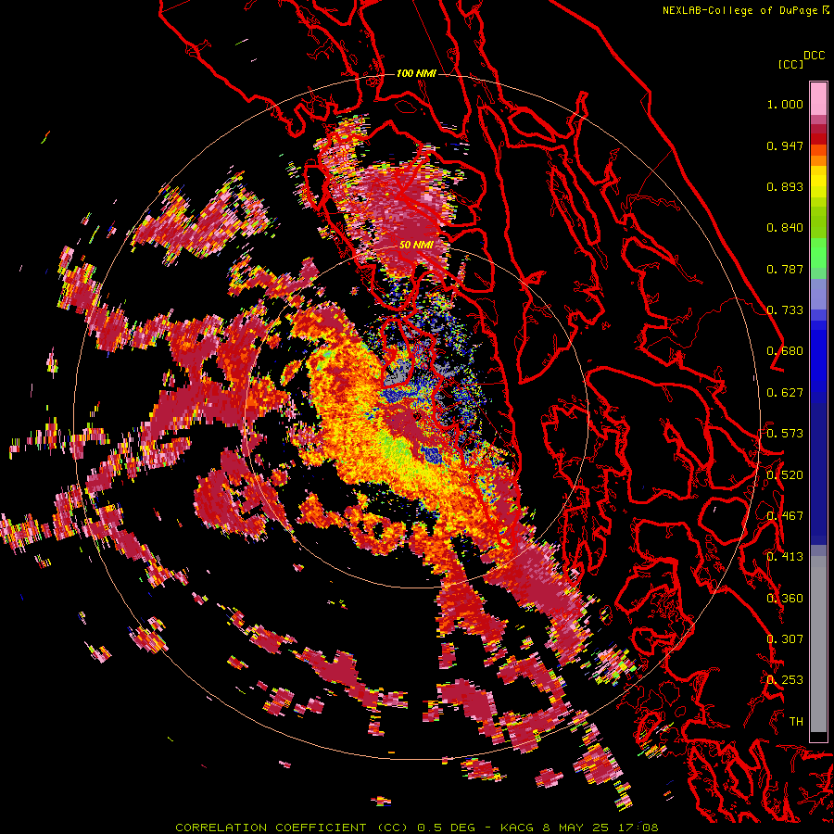The image size is (834, 834).
Task: Click the 0.253 legend value
Action: coord(785,680)
